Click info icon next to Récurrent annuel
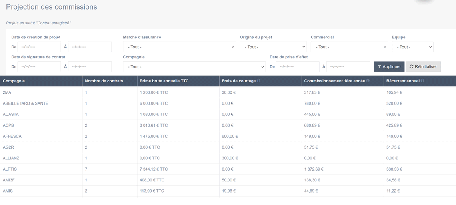 click(423, 81)
